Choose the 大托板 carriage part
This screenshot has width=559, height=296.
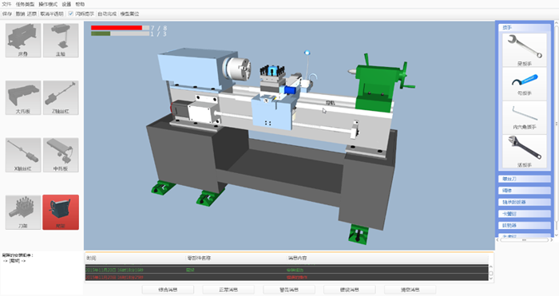pos(23,97)
